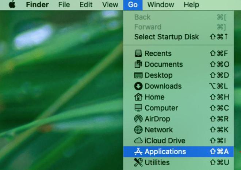Choose Select Startup Disk in Go menu
This screenshot has width=241, height=170.
pos(179,37)
